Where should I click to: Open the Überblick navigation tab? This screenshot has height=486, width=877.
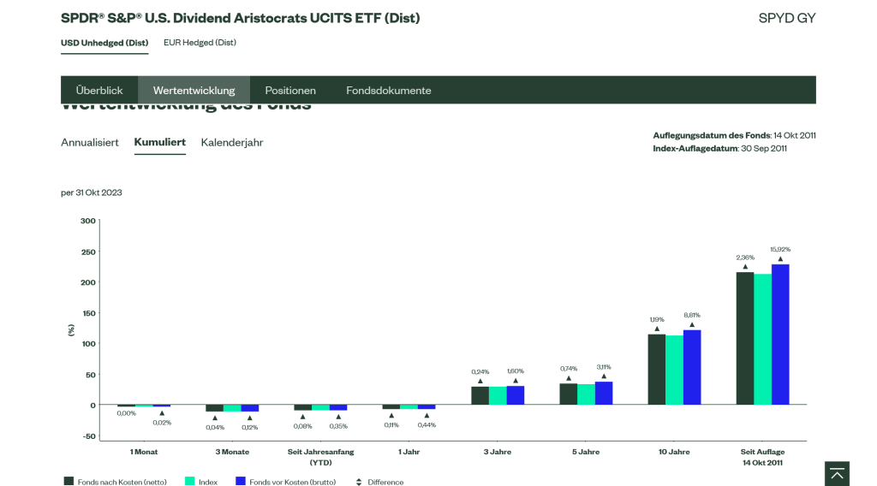tap(99, 90)
